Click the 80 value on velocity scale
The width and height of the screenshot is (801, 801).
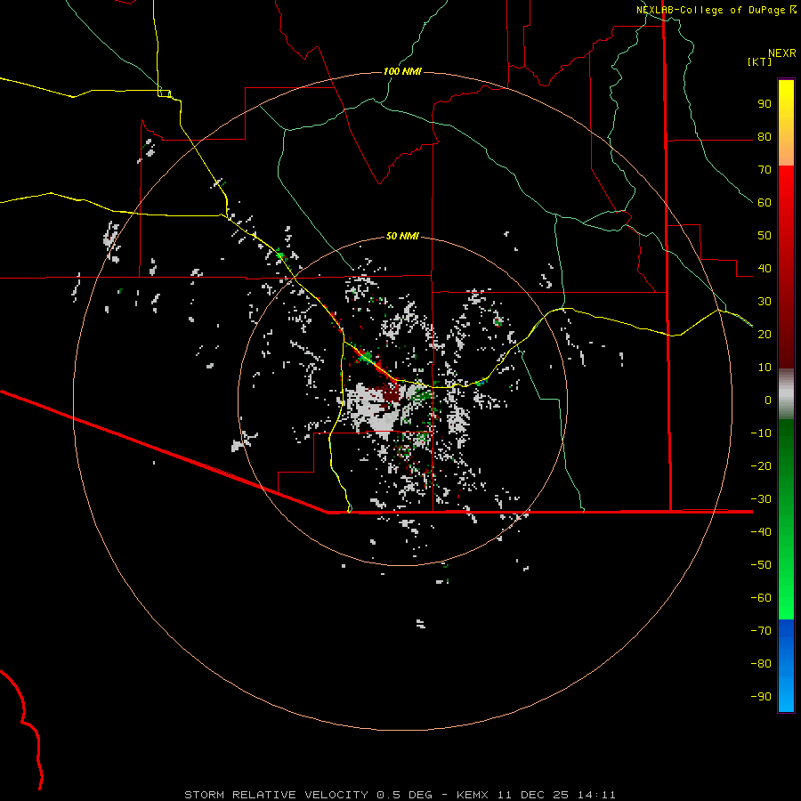(765, 137)
